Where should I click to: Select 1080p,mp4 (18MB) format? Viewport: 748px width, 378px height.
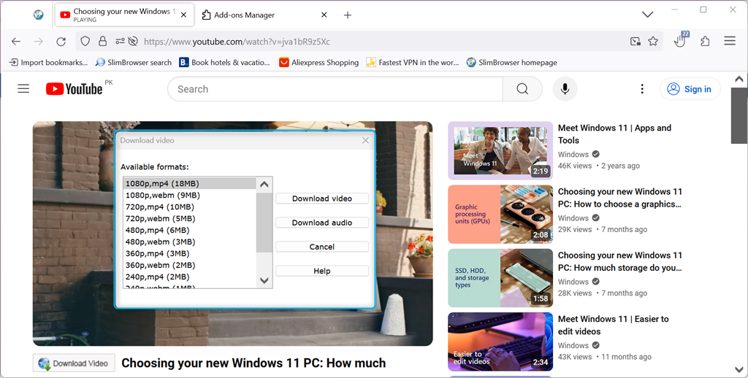[190, 183]
